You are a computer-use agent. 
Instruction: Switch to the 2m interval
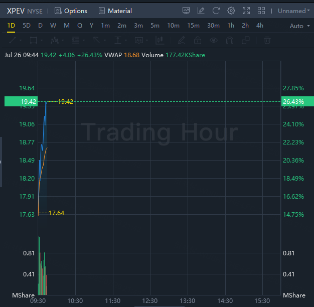(122, 26)
